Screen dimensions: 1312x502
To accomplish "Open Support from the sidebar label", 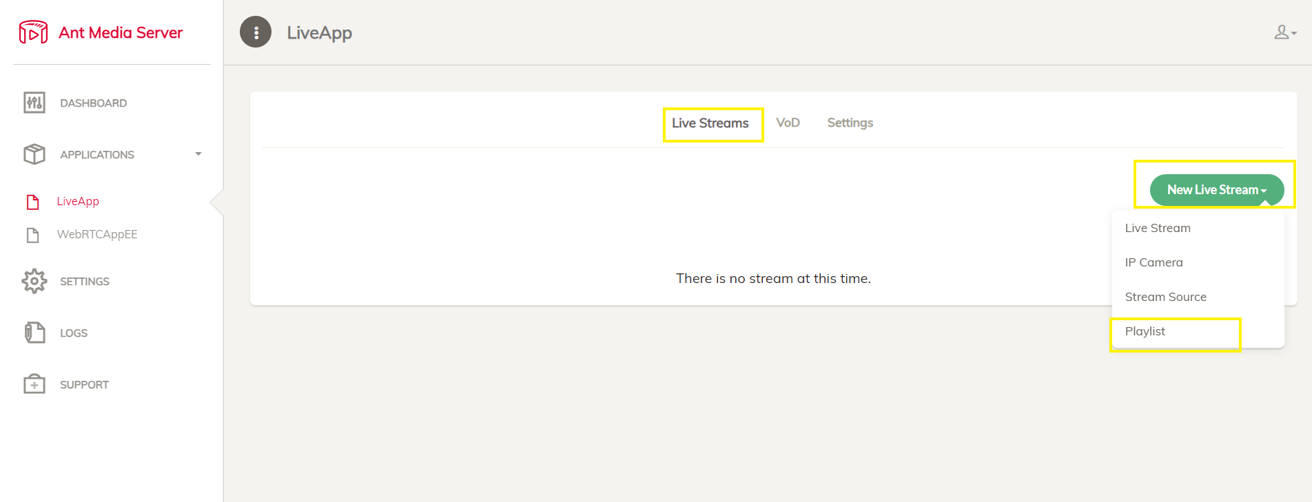I will pos(84,385).
